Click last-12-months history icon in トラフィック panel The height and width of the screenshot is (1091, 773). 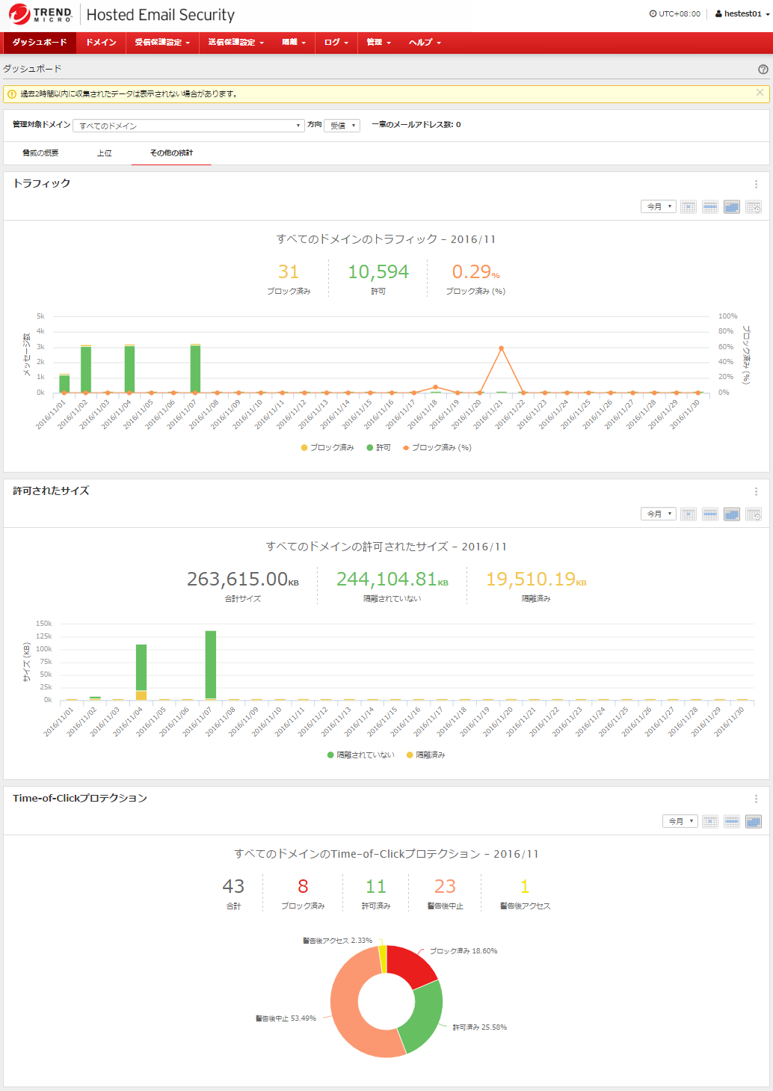754,207
